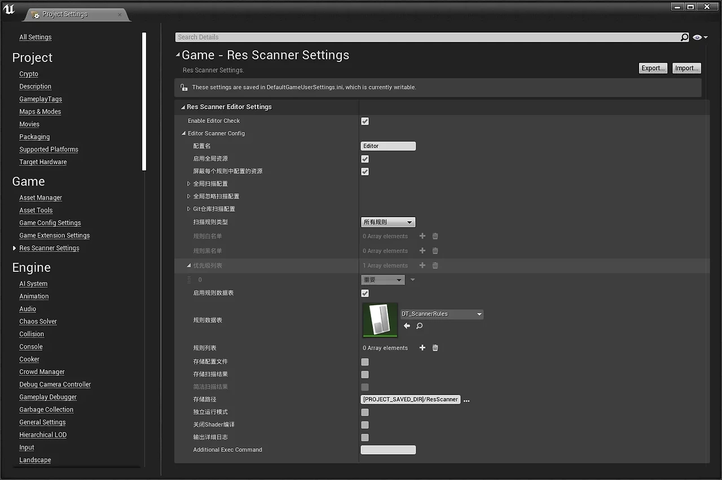This screenshot has width=722, height=480.
Task: Click the Additional Exec Command field
Action: 388,450
